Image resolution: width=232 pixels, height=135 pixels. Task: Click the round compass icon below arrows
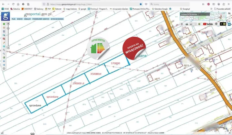[x=4, y=68]
